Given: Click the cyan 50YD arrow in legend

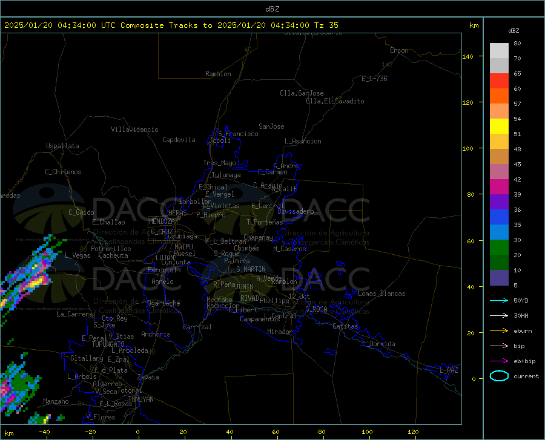Looking at the screenshot, I should coord(499,300).
